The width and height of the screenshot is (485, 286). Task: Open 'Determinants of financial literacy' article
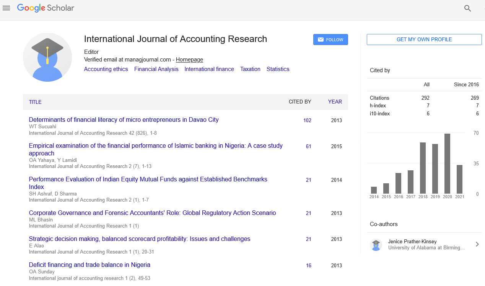click(x=124, y=120)
